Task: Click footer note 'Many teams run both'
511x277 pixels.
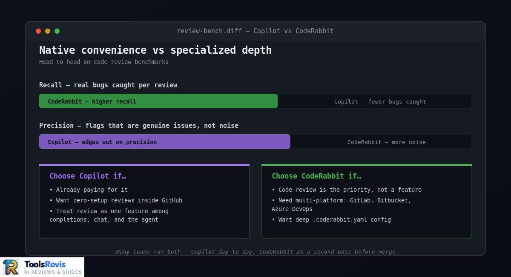Action: (255, 252)
